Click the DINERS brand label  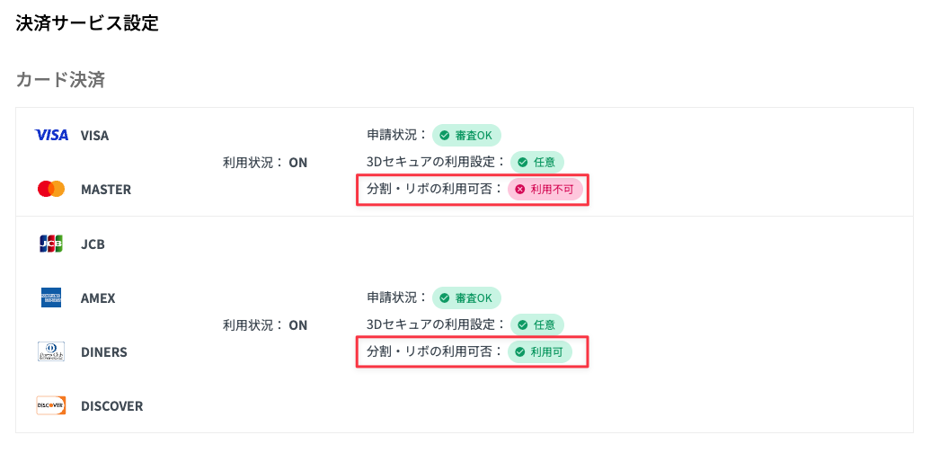coord(104,352)
